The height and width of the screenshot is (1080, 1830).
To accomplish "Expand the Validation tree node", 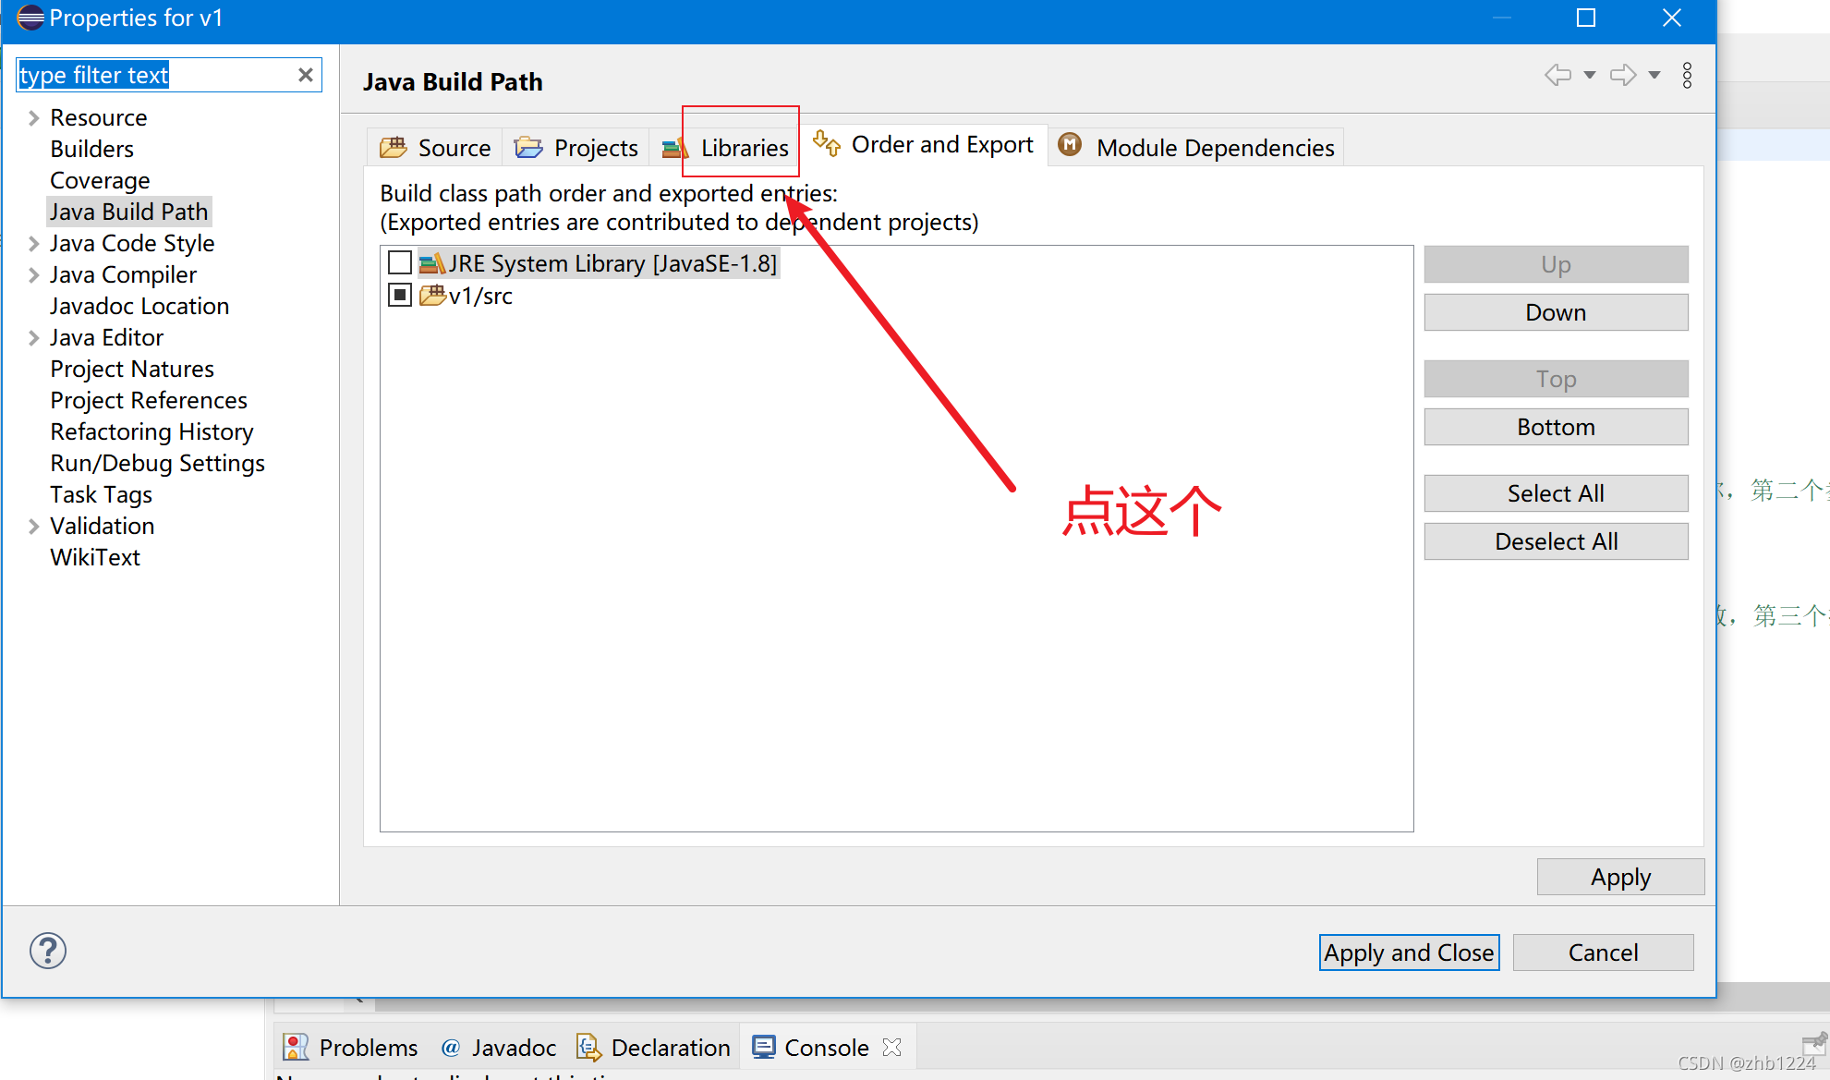I will point(33,526).
